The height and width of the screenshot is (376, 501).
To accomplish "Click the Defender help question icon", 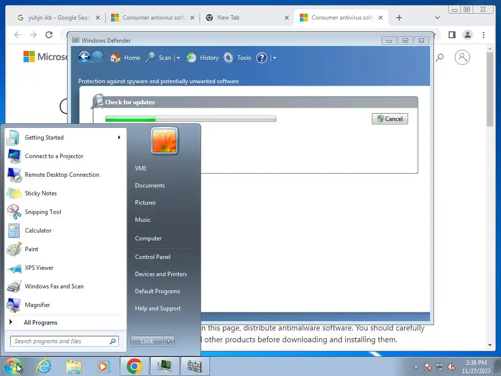I will coord(261,58).
